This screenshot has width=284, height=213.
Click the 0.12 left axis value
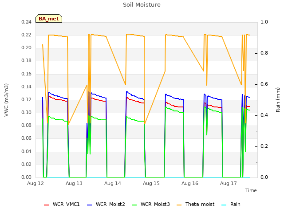click(x=27, y=99)
